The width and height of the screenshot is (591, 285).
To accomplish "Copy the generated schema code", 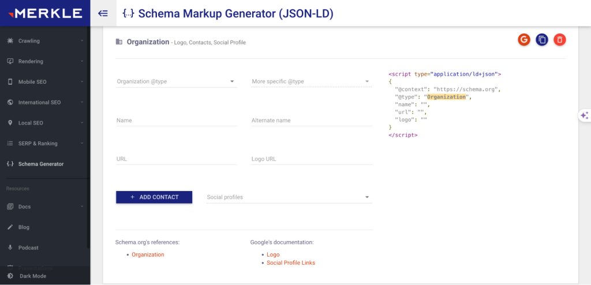I will click(x=541, y=40).
